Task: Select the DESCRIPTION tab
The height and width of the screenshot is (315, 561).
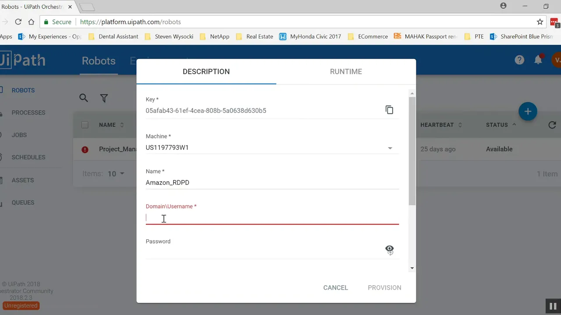Action: (206, 71)
